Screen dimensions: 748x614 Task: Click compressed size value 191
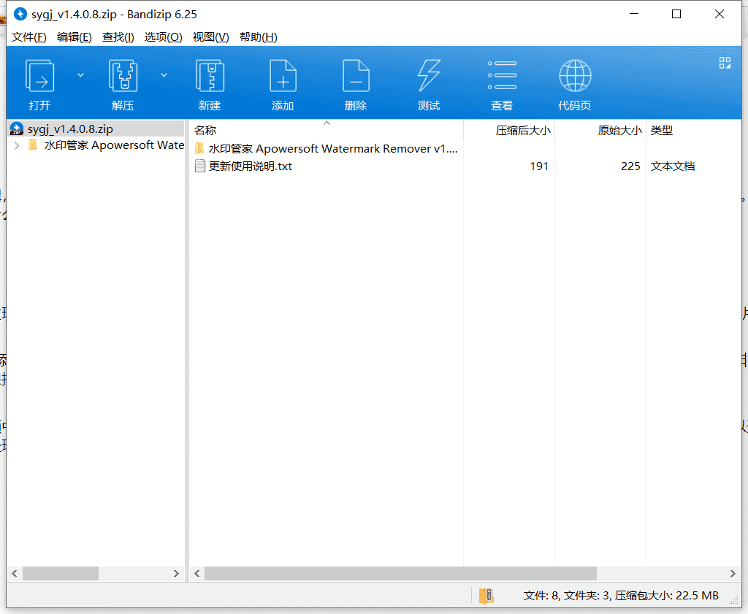coord(539,166)
